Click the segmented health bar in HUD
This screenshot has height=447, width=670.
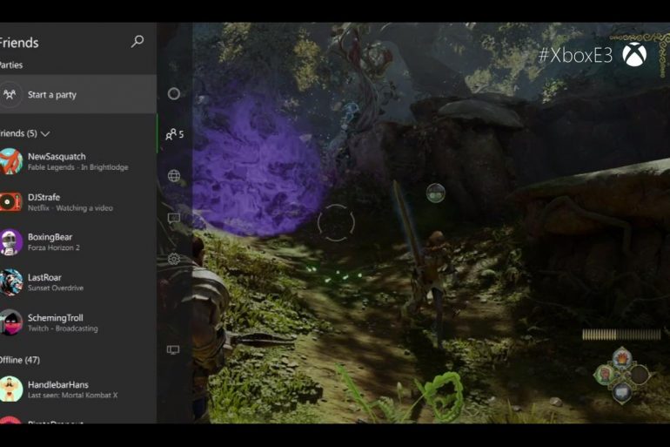pos(621,335)
